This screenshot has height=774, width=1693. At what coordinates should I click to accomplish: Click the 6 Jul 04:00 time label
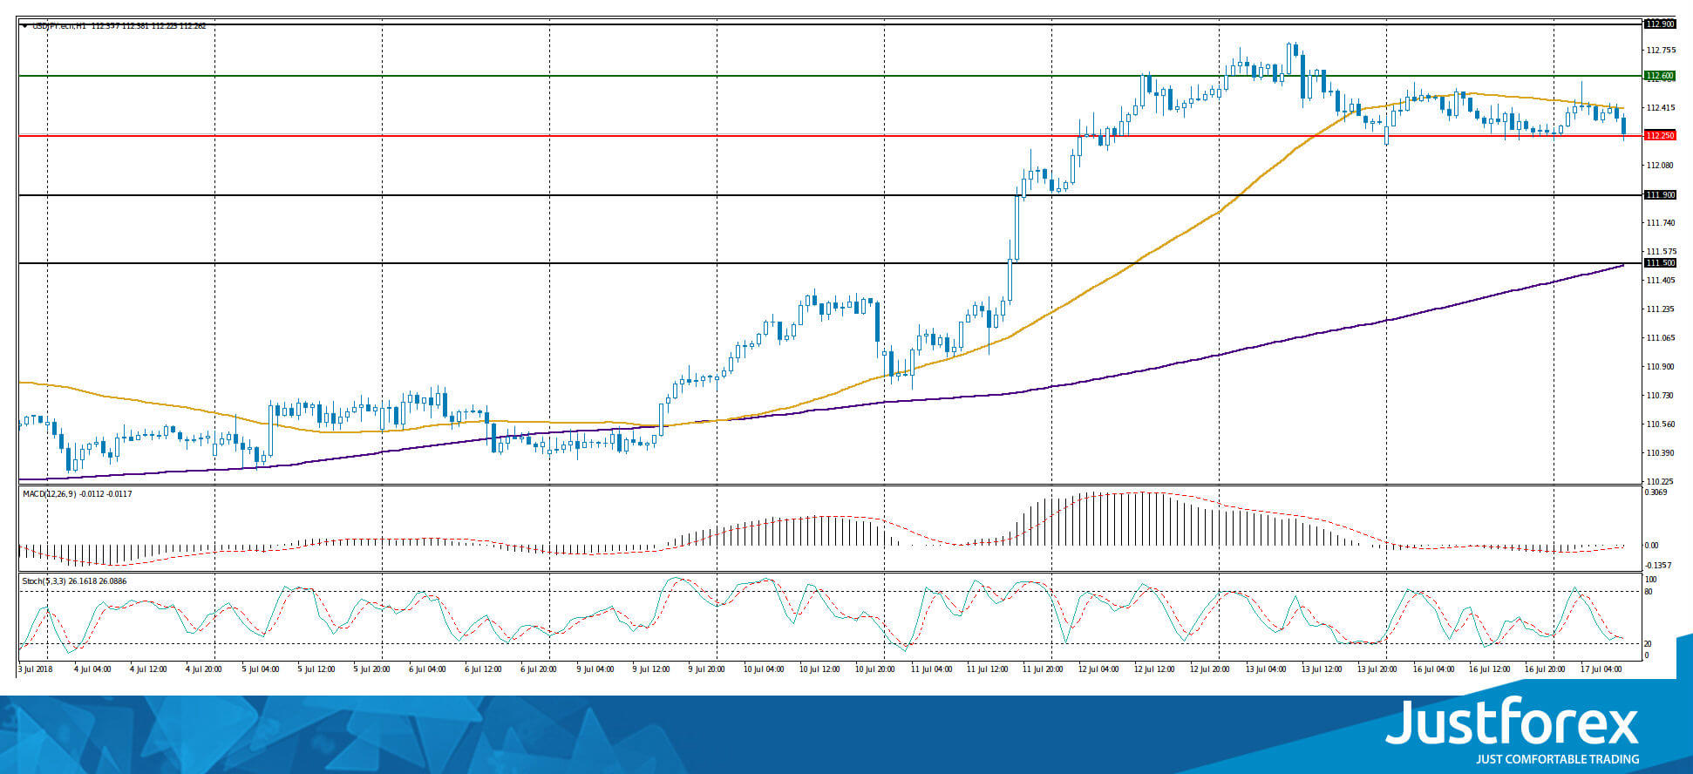(427, 669)
